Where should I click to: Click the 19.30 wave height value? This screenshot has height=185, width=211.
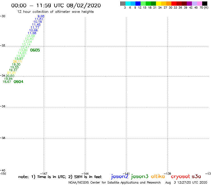pyautogui.click(x=16, y=64)
